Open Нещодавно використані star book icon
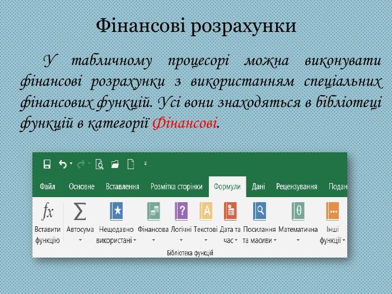The height and width of the screenshot is (294, 392). [x=116, y=212]
